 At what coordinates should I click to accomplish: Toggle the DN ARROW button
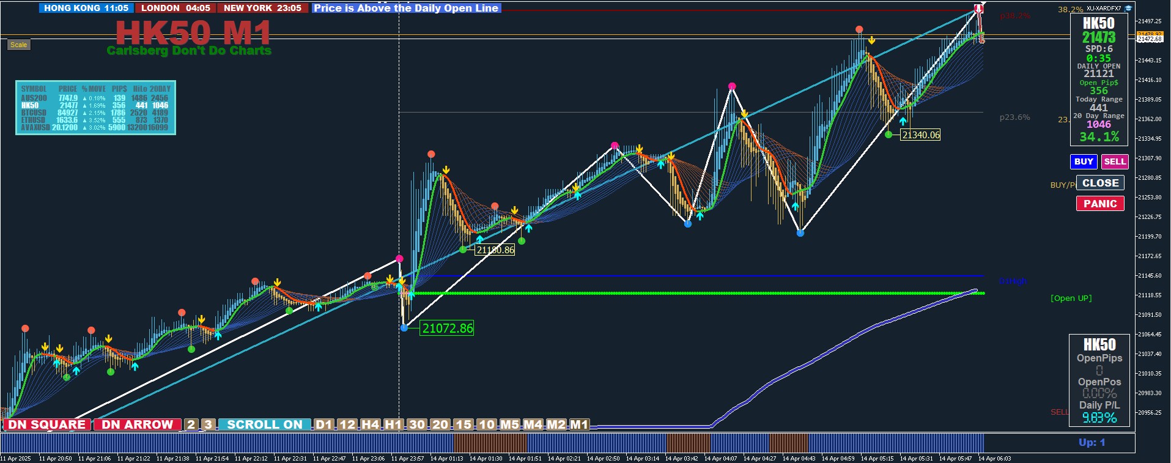[x=138, y=424]
